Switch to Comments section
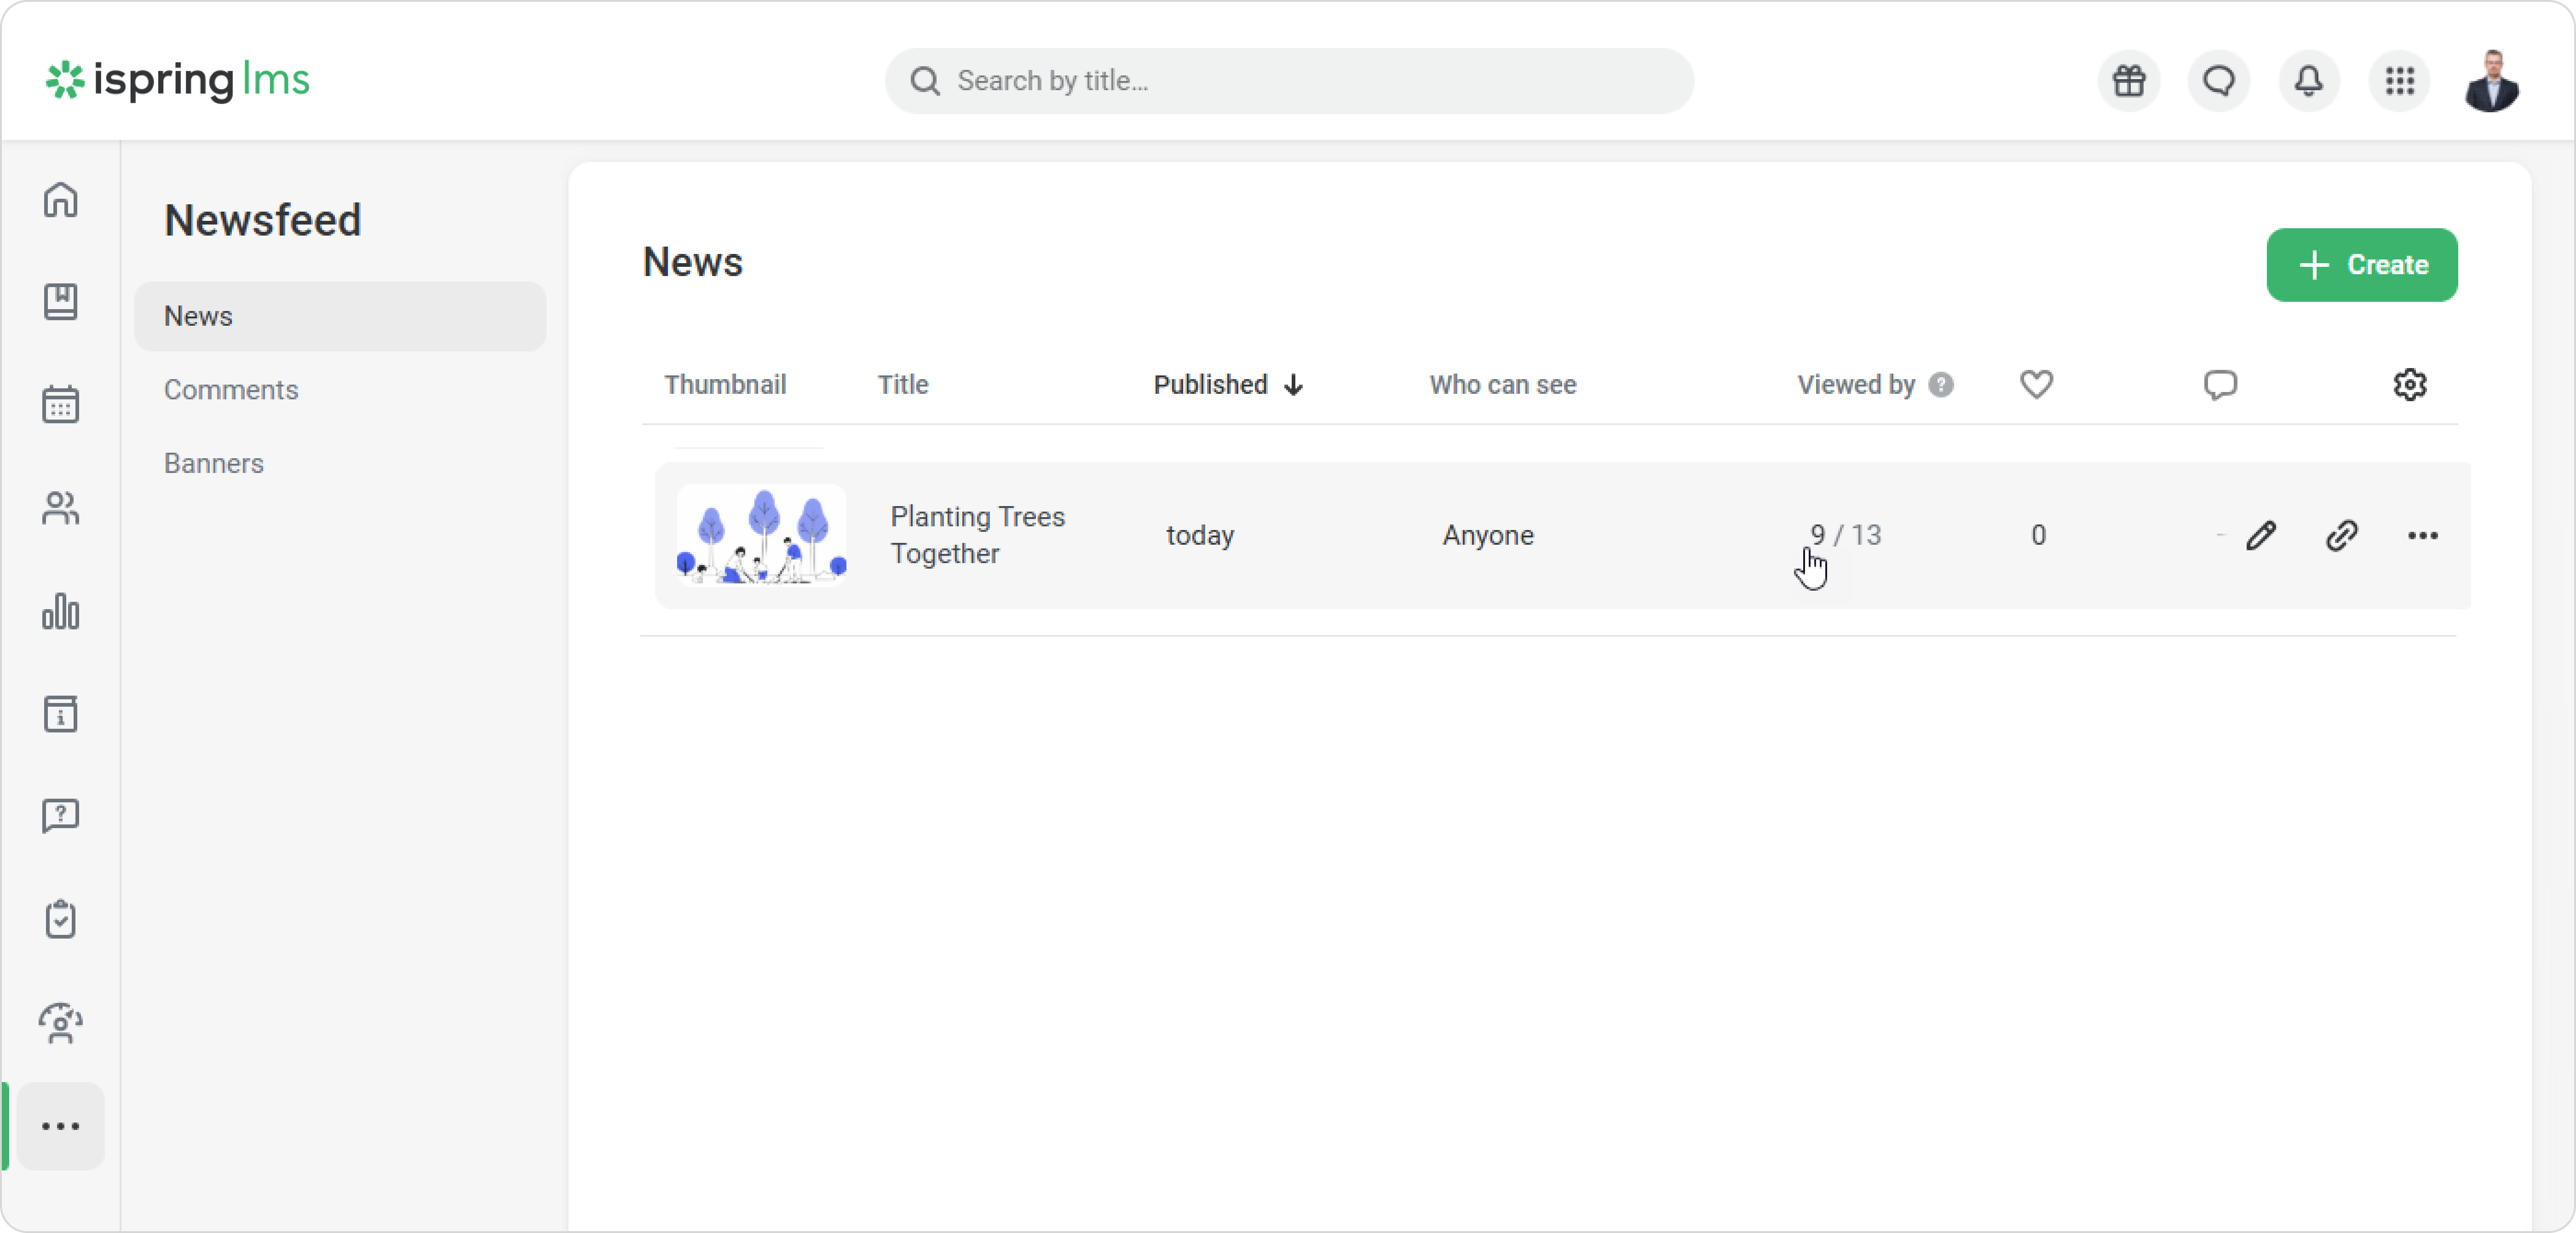The width and height of the screenshot is (2576, 1233). pyautogui.click(x=231, y=390)
